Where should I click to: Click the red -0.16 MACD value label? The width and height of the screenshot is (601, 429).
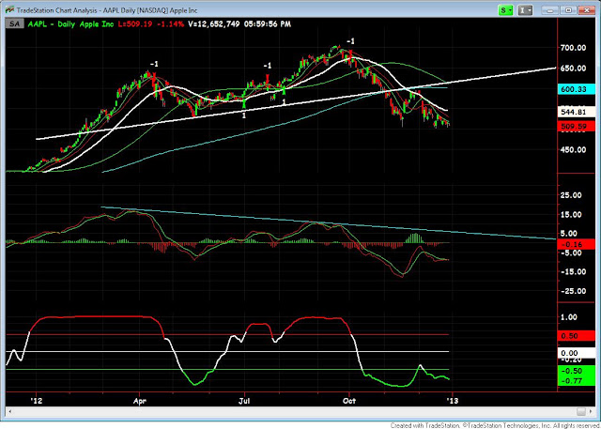[x=577, y=244]
